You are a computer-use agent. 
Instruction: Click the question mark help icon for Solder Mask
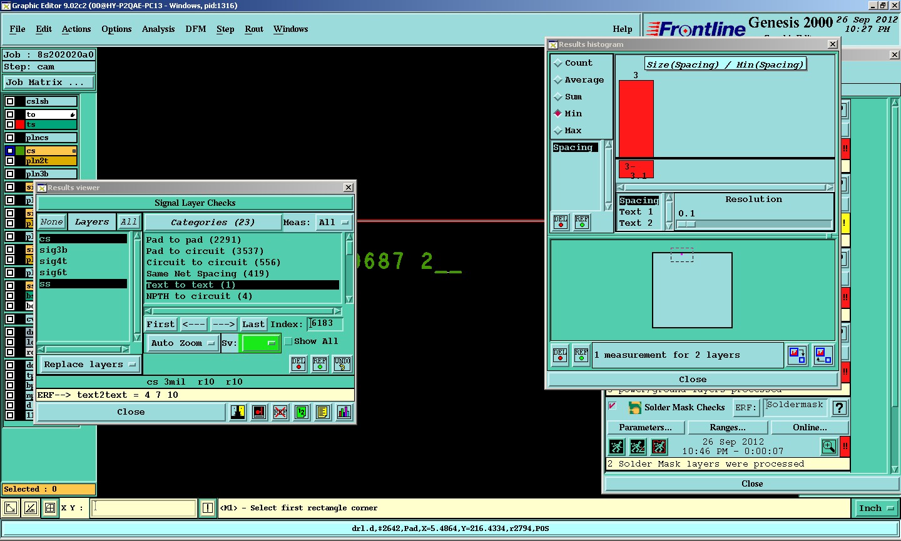click(840, 408)
